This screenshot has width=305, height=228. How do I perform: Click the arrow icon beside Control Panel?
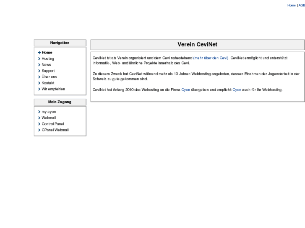[x=39, y=124]
